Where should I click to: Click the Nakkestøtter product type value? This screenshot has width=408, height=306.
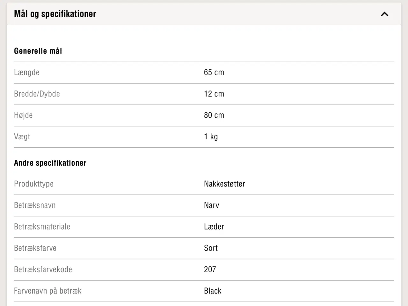tap(224, 184)
